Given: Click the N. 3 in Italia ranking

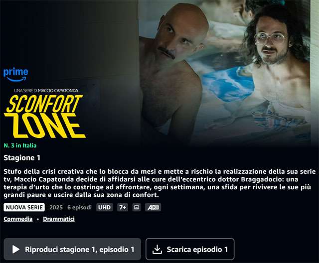Looking at the screenshot, I should (x=20, y=145).
